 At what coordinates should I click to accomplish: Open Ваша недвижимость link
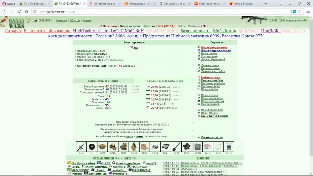(x=216, y=50)
